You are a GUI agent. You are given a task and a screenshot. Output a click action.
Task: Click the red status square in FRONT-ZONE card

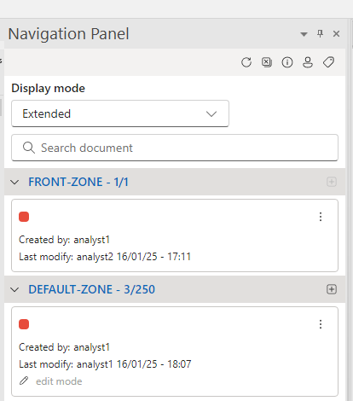coord(24,217)
